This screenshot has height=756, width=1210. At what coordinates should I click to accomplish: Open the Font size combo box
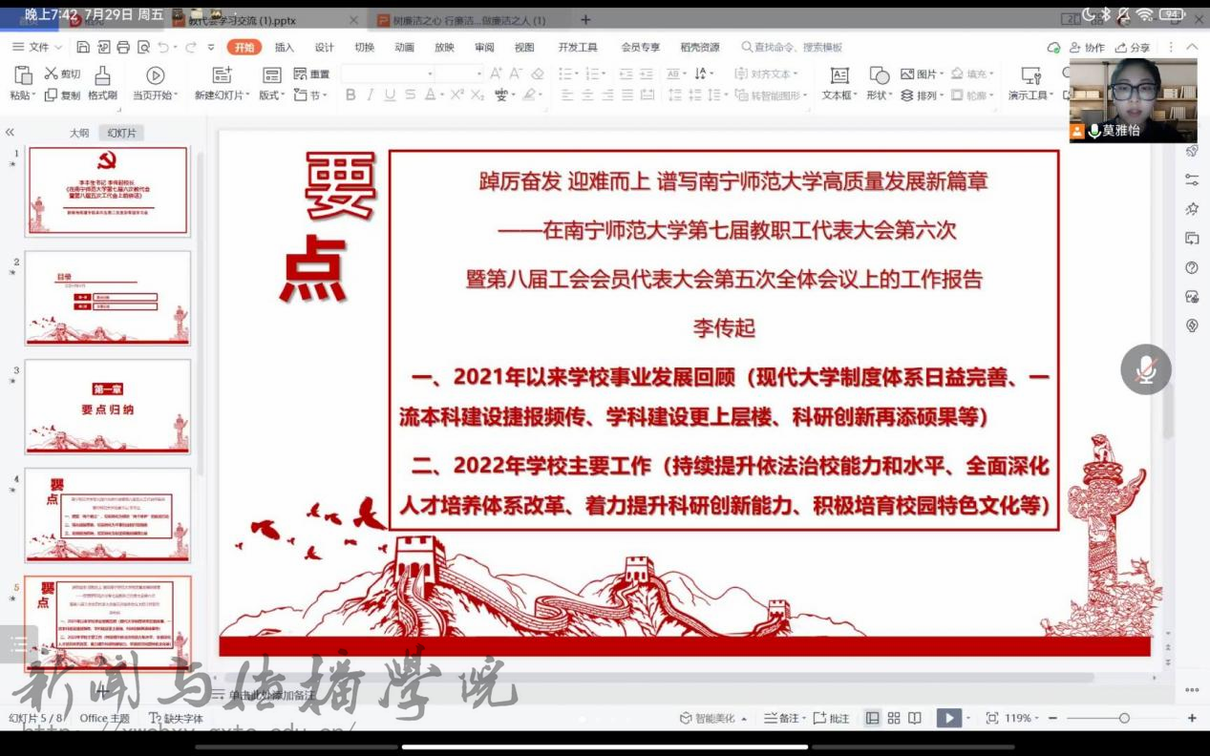coord(461,73)
